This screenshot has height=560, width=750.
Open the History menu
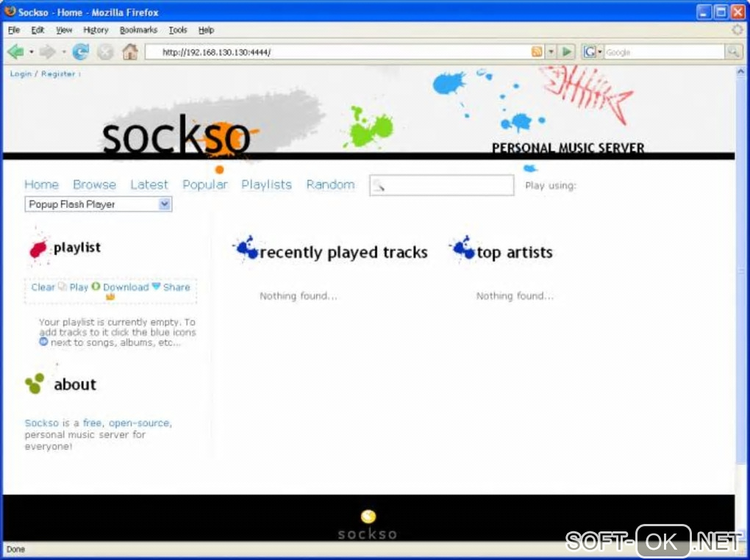96,30
